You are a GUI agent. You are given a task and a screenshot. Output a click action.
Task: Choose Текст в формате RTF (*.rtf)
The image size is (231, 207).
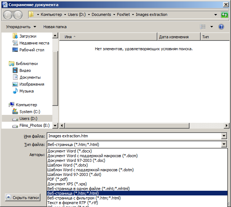[x=137, y=203]
